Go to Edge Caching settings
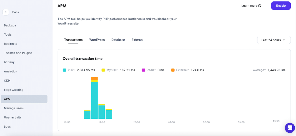This screenshot has width=296, height=136. click(14, 90)
